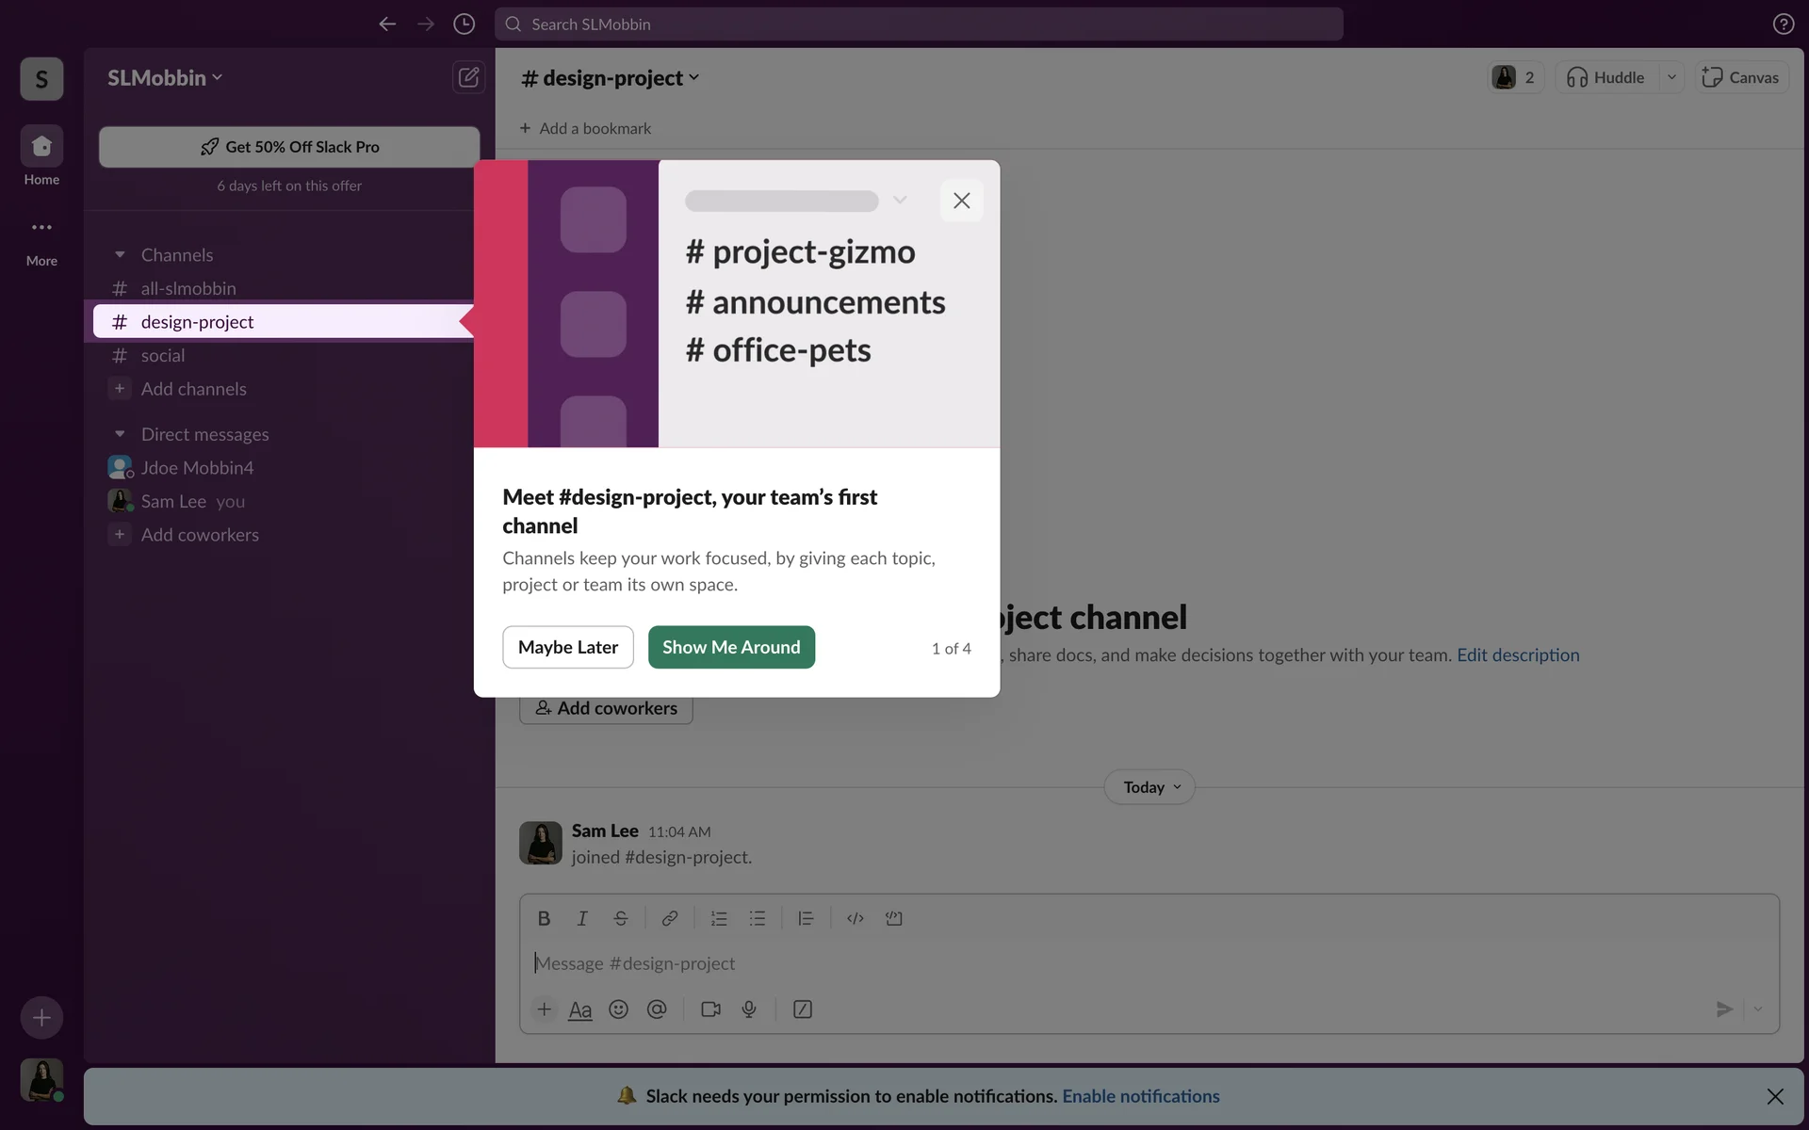Click the new message compose icon
This screenshot has width=1809, height=1130.
pyautogui.click(x=468, y=77)
